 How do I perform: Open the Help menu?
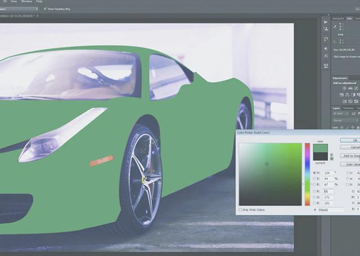39,1
